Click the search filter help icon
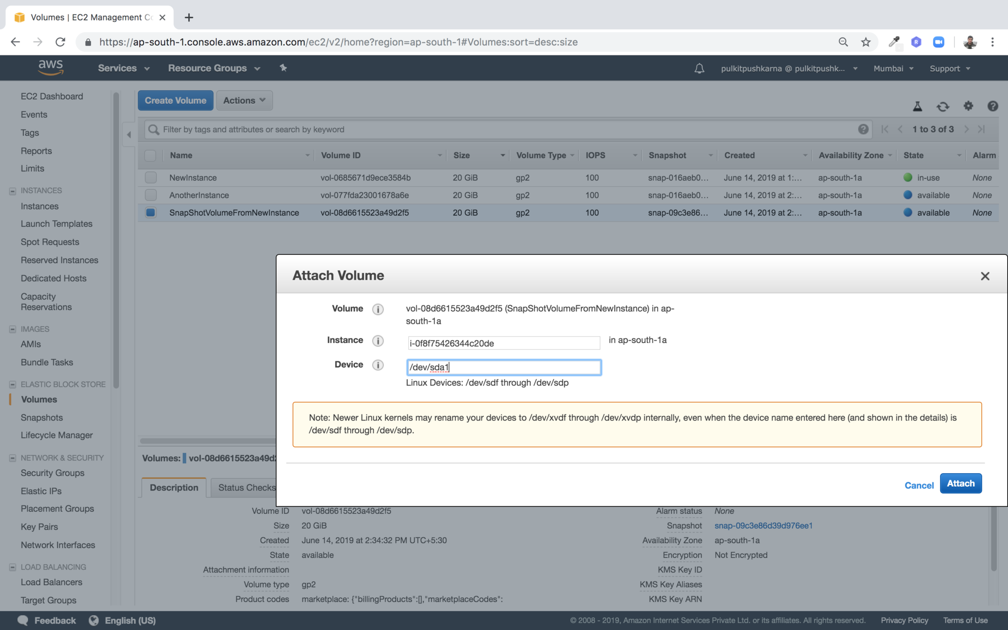This screenshot has height=630, width=1008. click(x=863, y=129)
